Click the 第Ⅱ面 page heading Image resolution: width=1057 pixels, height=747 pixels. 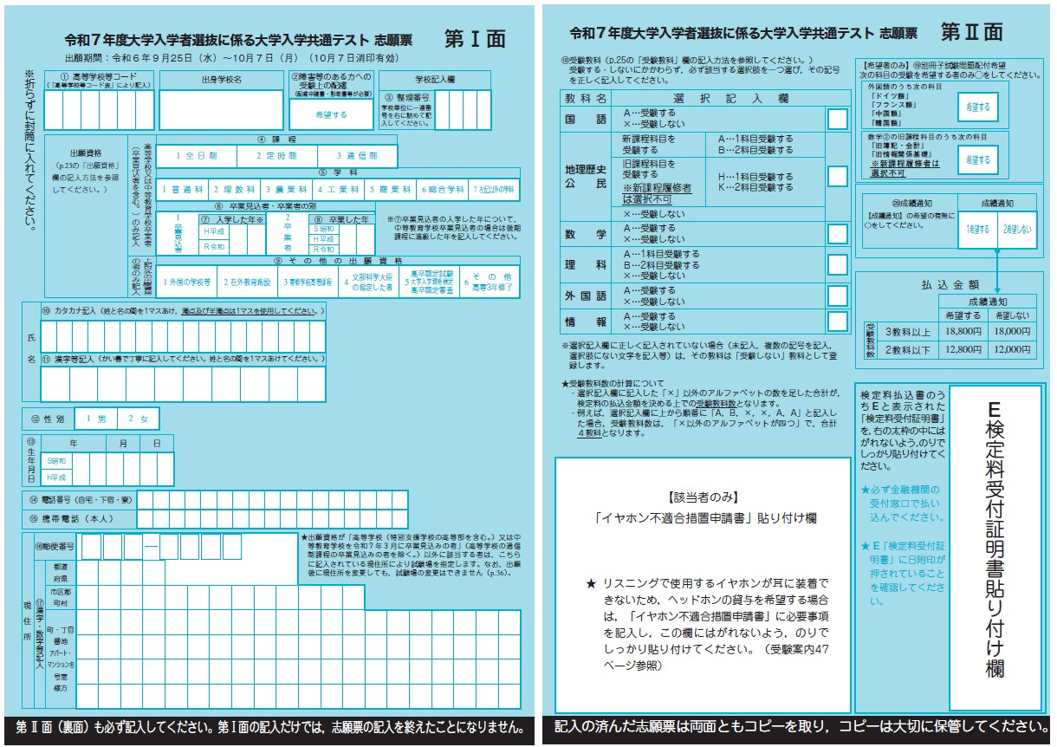pos(971,32)
